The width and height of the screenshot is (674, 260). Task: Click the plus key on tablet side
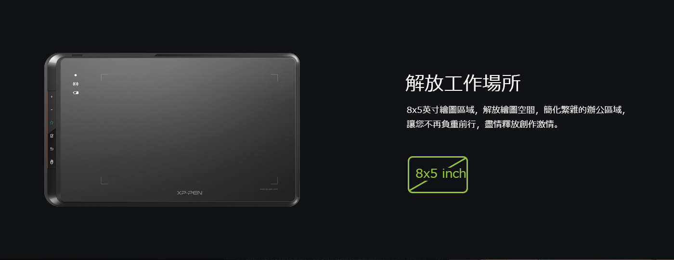(52, 97)
